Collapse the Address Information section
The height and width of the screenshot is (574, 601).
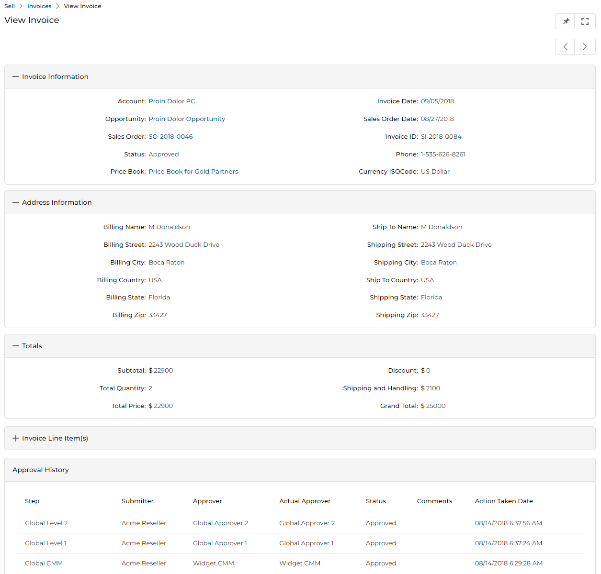(x=16, y=202)
